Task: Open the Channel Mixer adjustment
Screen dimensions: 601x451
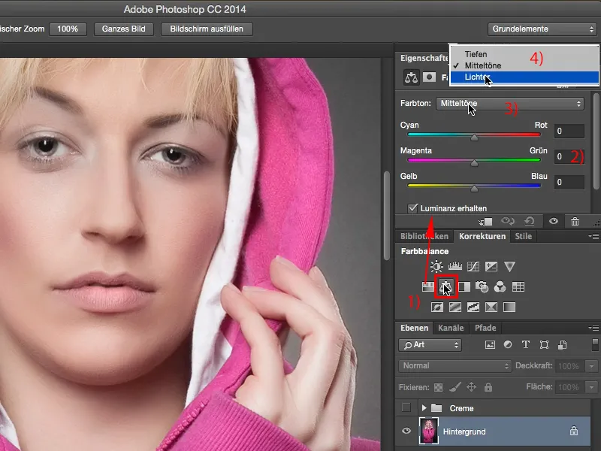Action: [501, 286]
